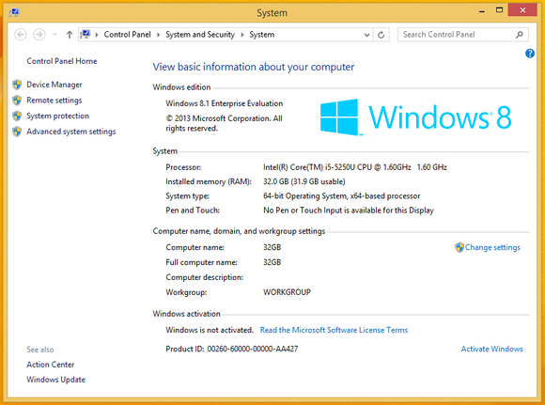Open Device Manager link
The image size is (545, 405).
point(54,85)
